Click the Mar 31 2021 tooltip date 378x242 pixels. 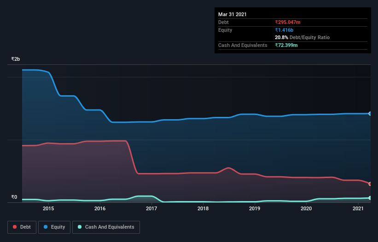point(233,14)
